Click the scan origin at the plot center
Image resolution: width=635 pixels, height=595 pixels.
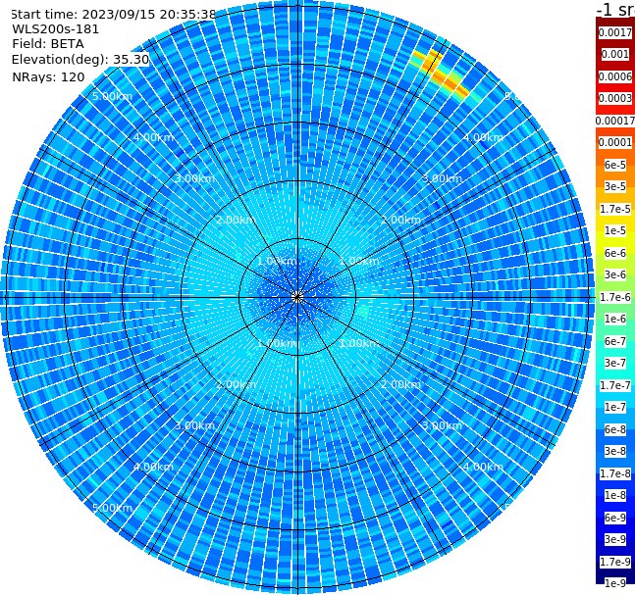pyautogui.click(x=297, y=297)
